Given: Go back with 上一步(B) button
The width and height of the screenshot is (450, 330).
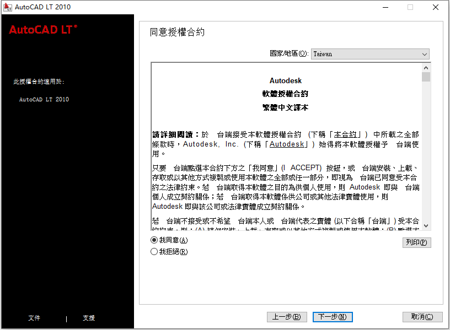Looking at the screenshot, I should (287, 317).
